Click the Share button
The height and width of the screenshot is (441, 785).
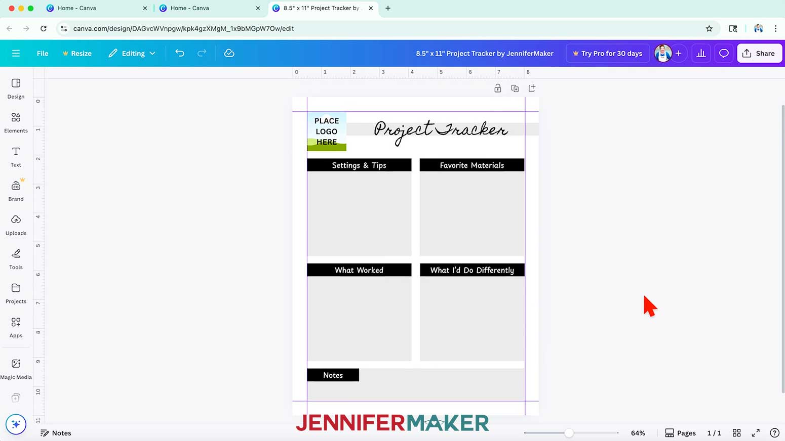coord(759,53)
